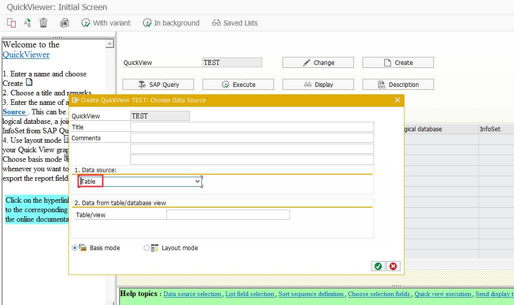Click the Layout mode icon in dialog
This screenshot has width=514, height=305.
[154, 248]
